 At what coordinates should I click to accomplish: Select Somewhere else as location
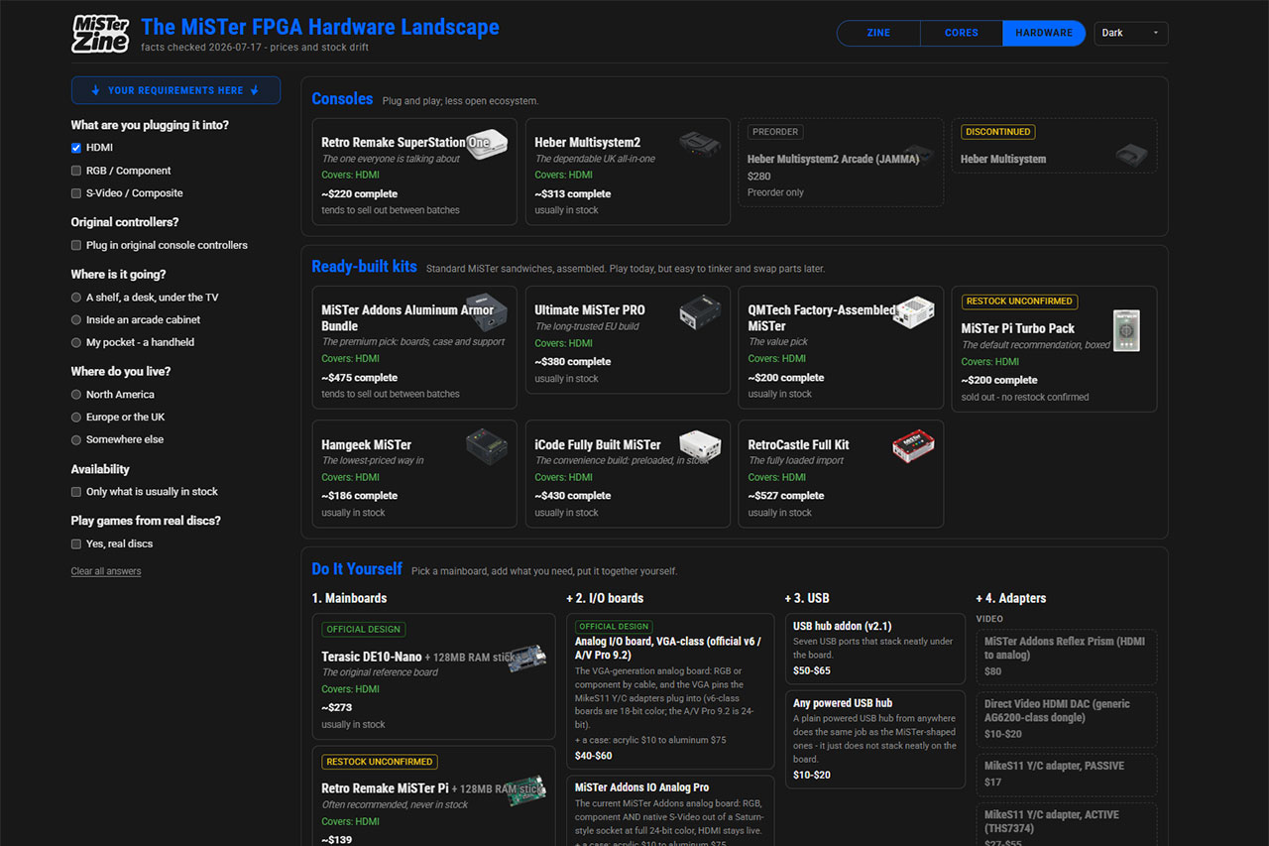(76, 439)
